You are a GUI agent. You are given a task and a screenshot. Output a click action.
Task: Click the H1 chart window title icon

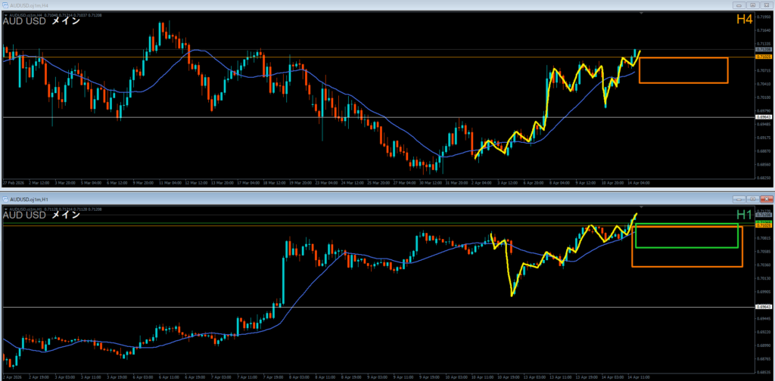tap(5, 199)
